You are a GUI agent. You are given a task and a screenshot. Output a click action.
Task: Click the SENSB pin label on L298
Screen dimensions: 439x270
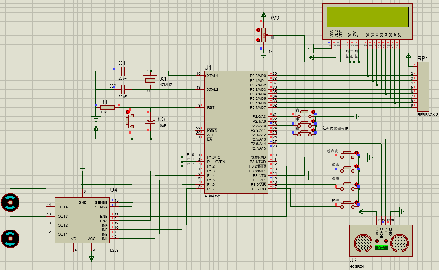(x=101, y=202)
